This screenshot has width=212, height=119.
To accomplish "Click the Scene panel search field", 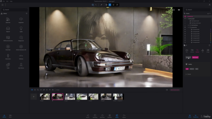I will point(197,10).
